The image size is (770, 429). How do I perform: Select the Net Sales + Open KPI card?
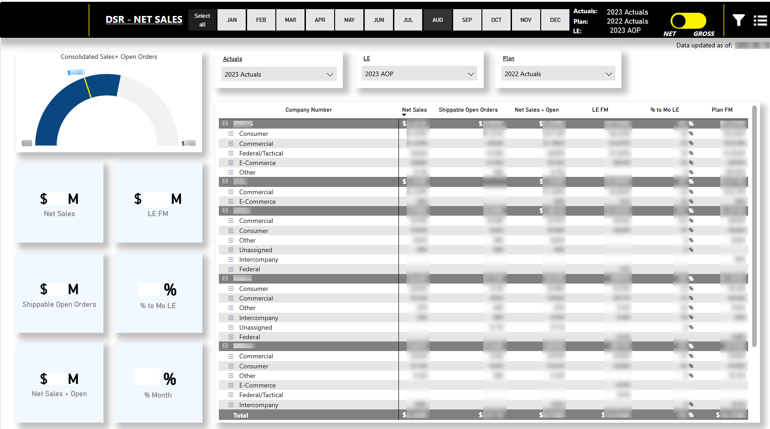(60, 382)
